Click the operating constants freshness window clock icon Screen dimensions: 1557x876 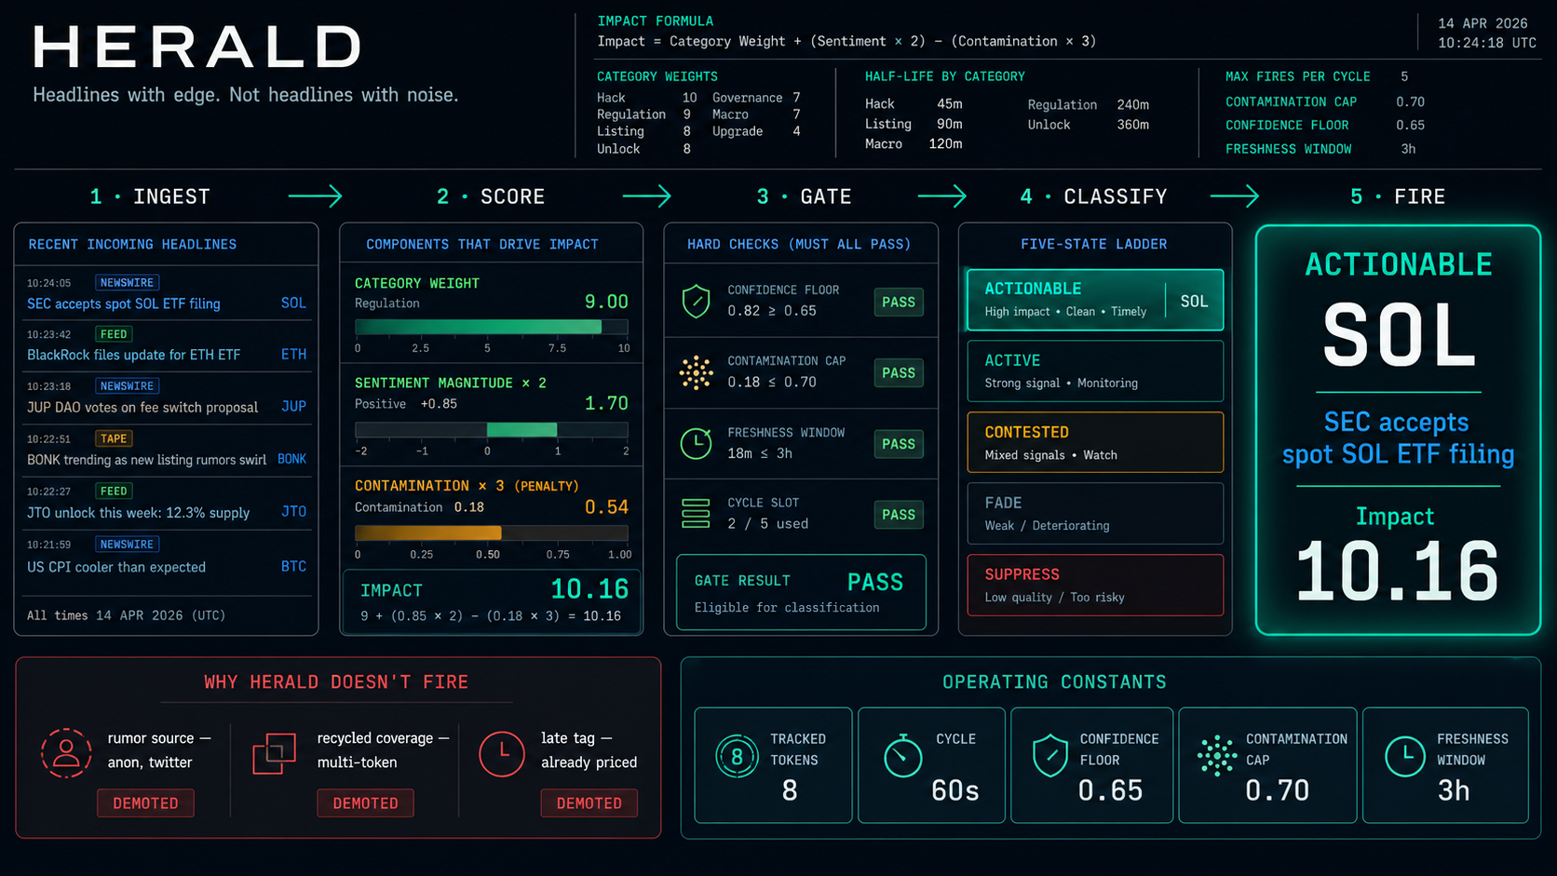point(1405,756)
